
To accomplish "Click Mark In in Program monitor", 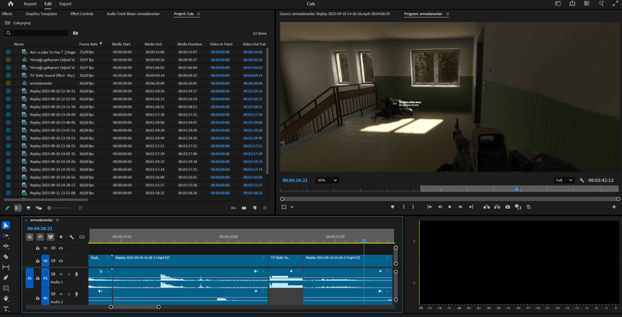I will point(404,207).
